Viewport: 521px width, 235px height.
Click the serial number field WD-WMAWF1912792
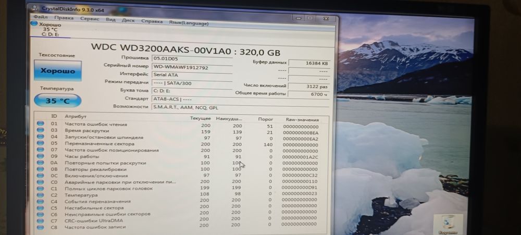[x=192, y=67]
